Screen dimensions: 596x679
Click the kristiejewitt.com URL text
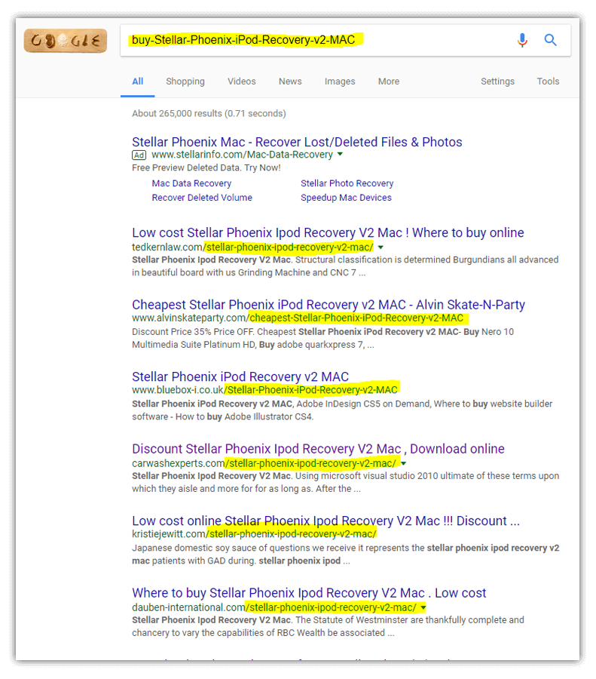pyautogui.click(x=254, y=534)
